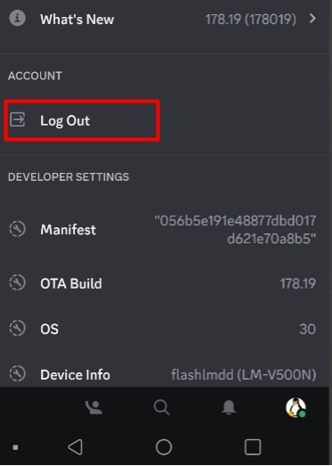Tap the Manifest wrench icon
The image size is (332, 466).
point(17,229)
